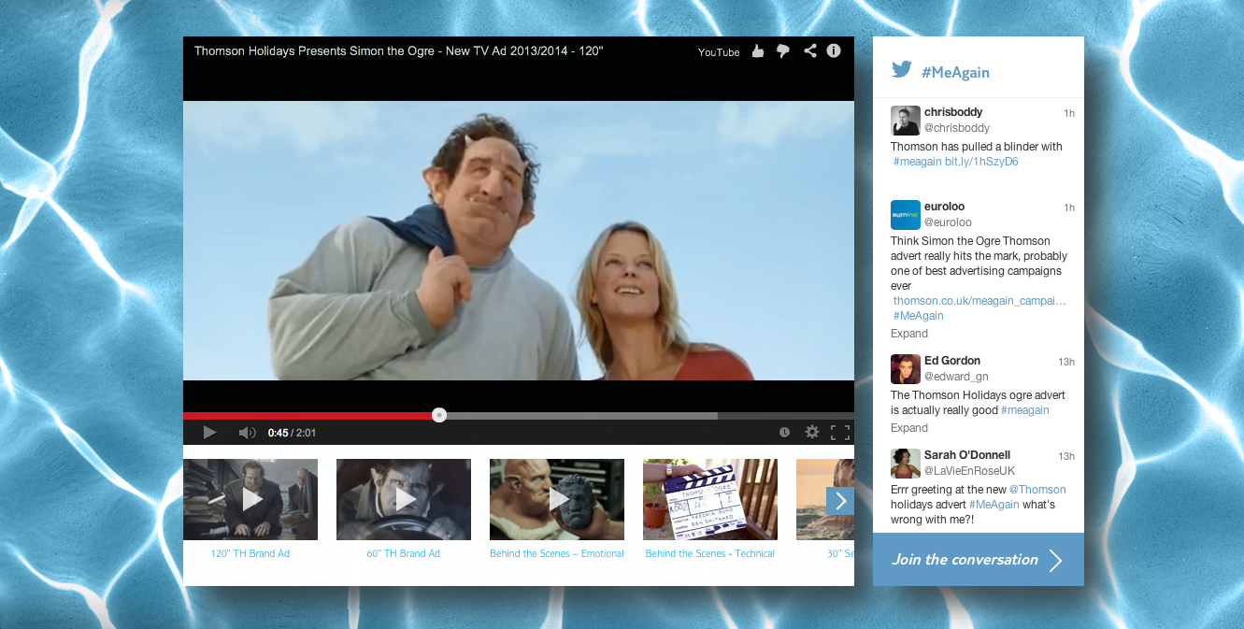Click Ed Gordon's tweet timestamp 13h
The height and width of the screenshot is (629, 1244).
(x=1066, y=362)
